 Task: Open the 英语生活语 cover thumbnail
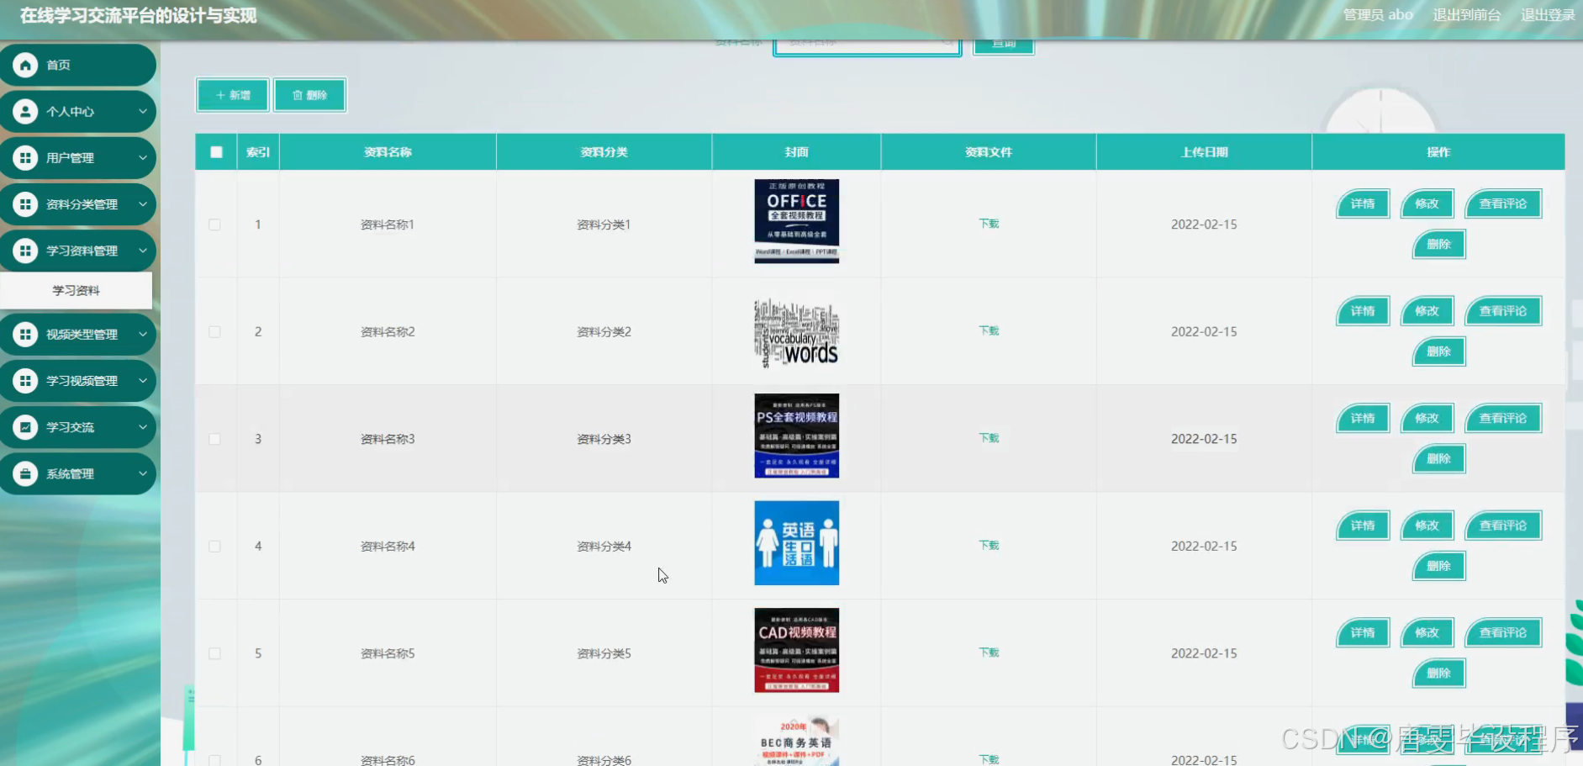pos(796,543)
